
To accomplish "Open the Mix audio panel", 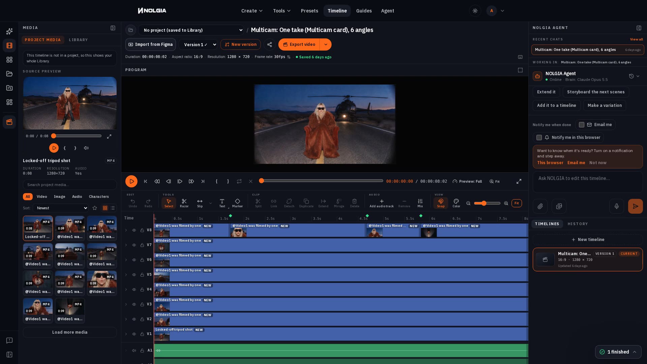I will click(x=420, y=203).
